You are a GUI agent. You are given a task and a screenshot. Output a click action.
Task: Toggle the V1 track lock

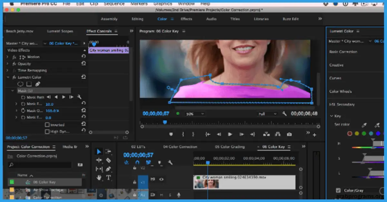click(x=135, y=182)
